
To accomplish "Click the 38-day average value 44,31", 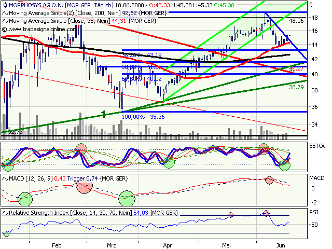I will click(119, 21).
